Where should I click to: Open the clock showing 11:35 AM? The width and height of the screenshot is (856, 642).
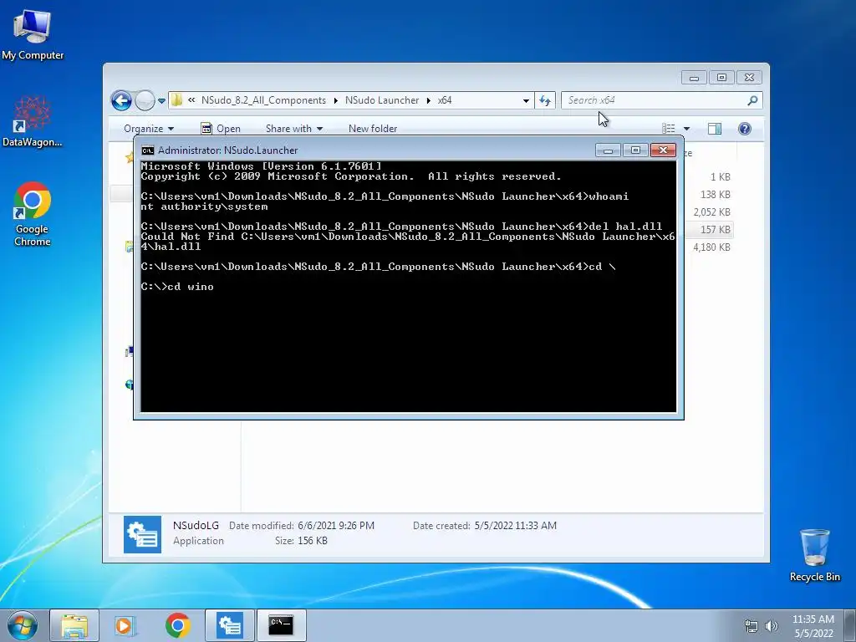click(813, 626)
